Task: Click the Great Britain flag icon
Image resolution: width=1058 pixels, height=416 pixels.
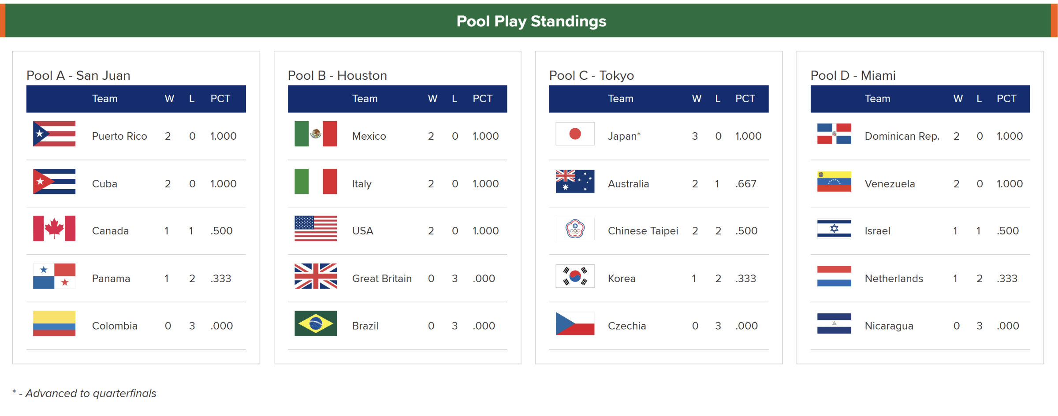Action: point(316,276)
